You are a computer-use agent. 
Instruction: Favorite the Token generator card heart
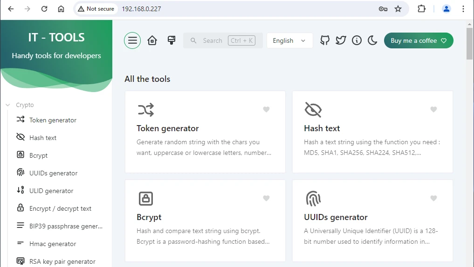coord(266,110)
